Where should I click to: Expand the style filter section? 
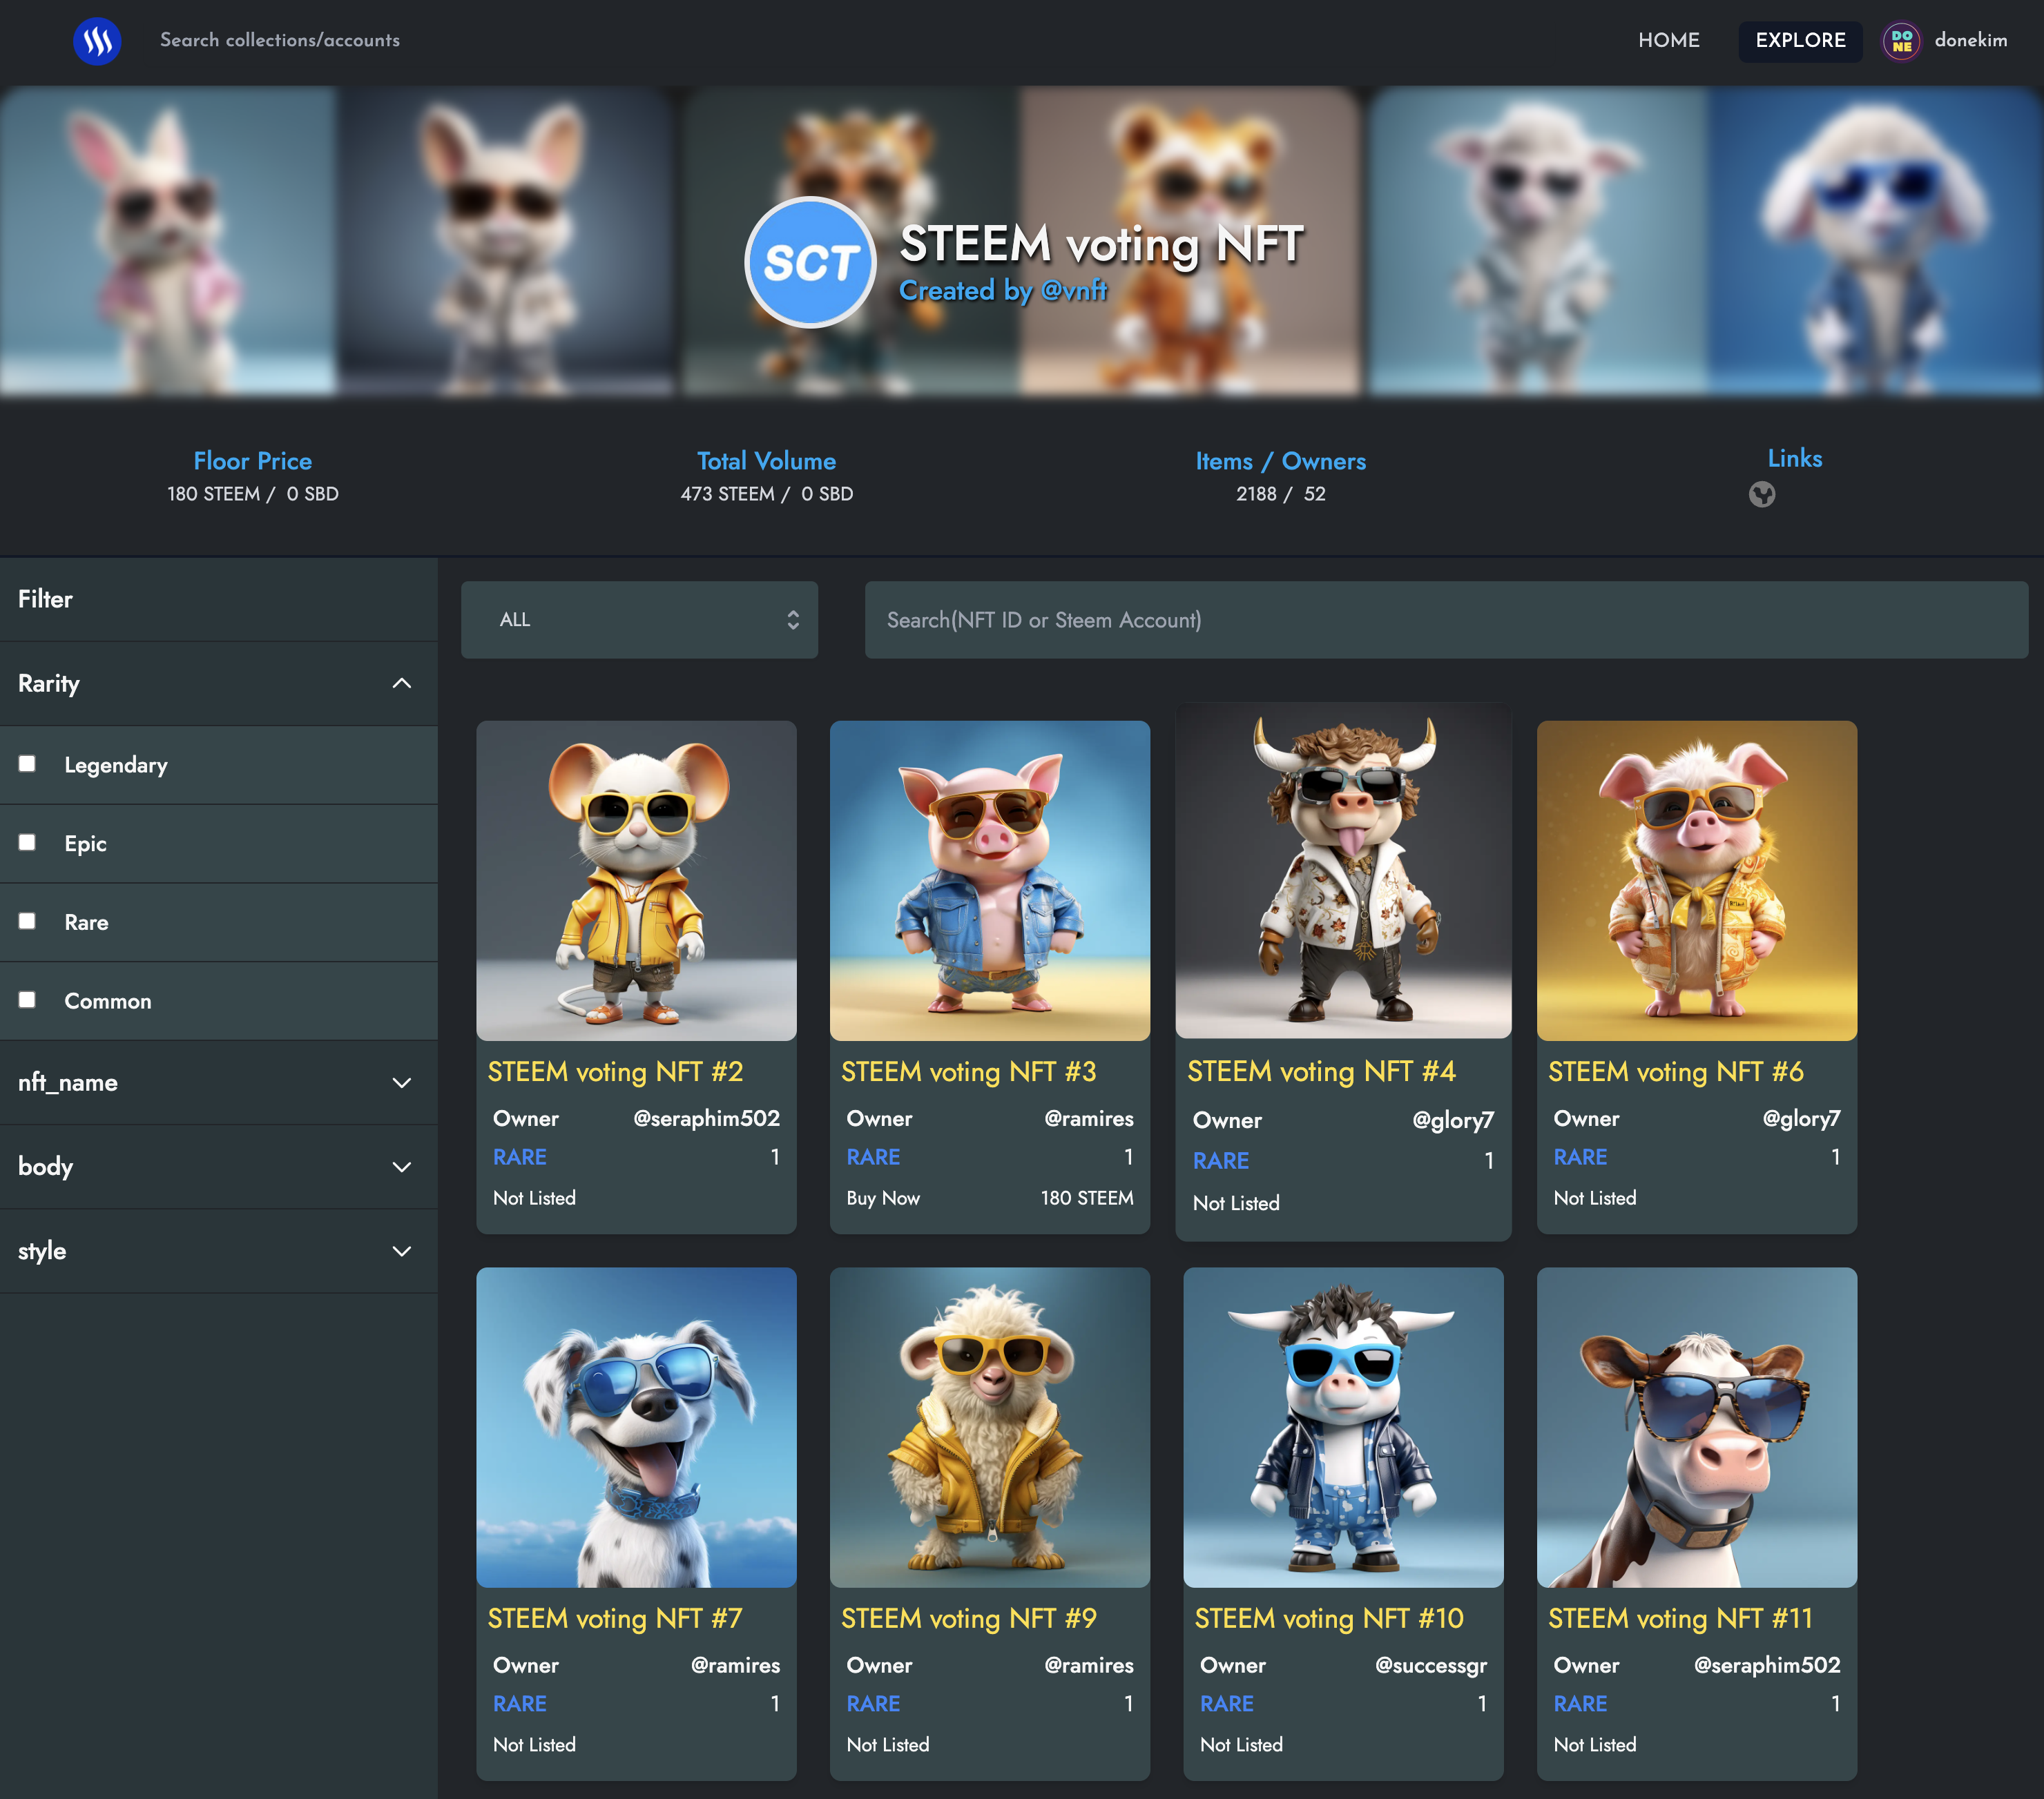click(x=401, y=1252)
